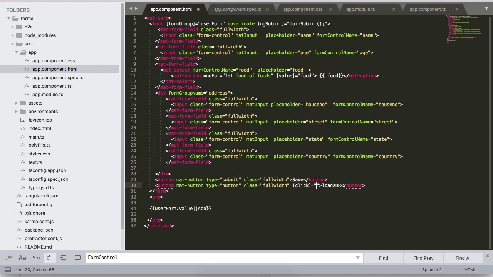Open karma.conf.js in sidebar
The height and width of the screenshot is (277, 493).
point(39,222)
